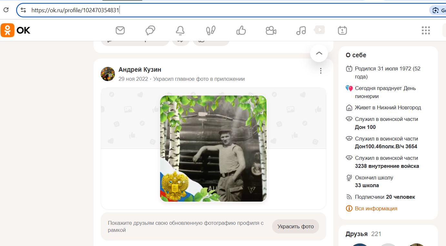Click Украсил главное фото в приложении text

199,79
